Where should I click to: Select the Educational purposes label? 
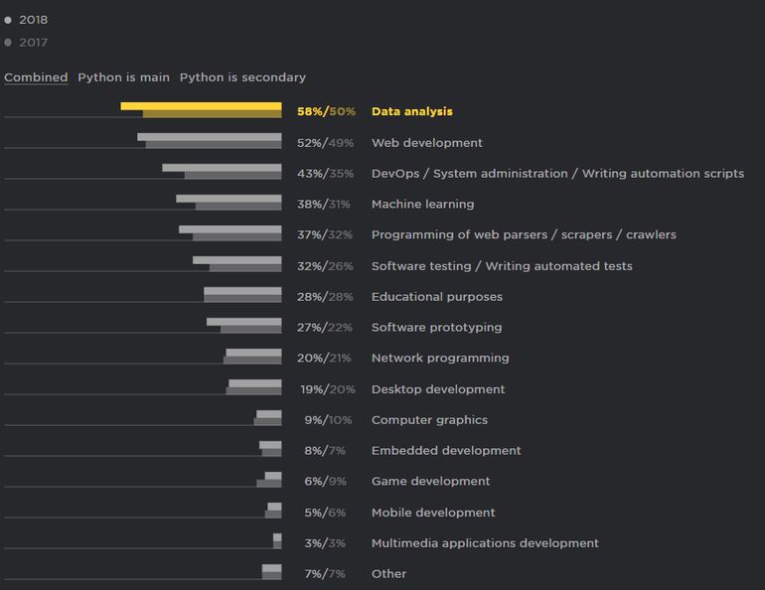pos(436,297)
